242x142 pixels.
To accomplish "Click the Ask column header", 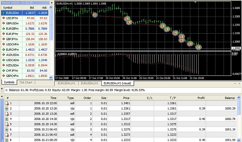I will tap(42, 8).
